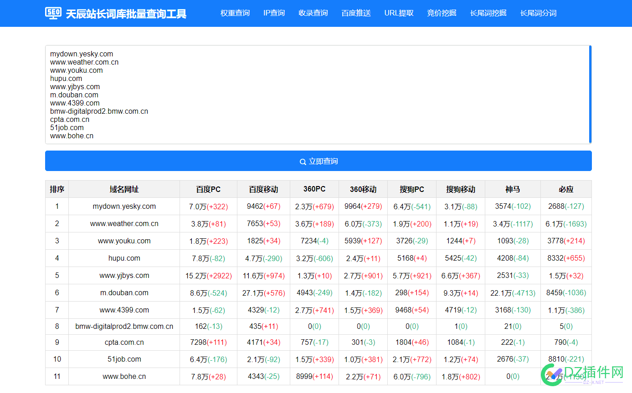Click the 2.7万(+741) 360PC cell for www.4399.com
Viewport: 632px width, 393px height.
pos(314,310)
